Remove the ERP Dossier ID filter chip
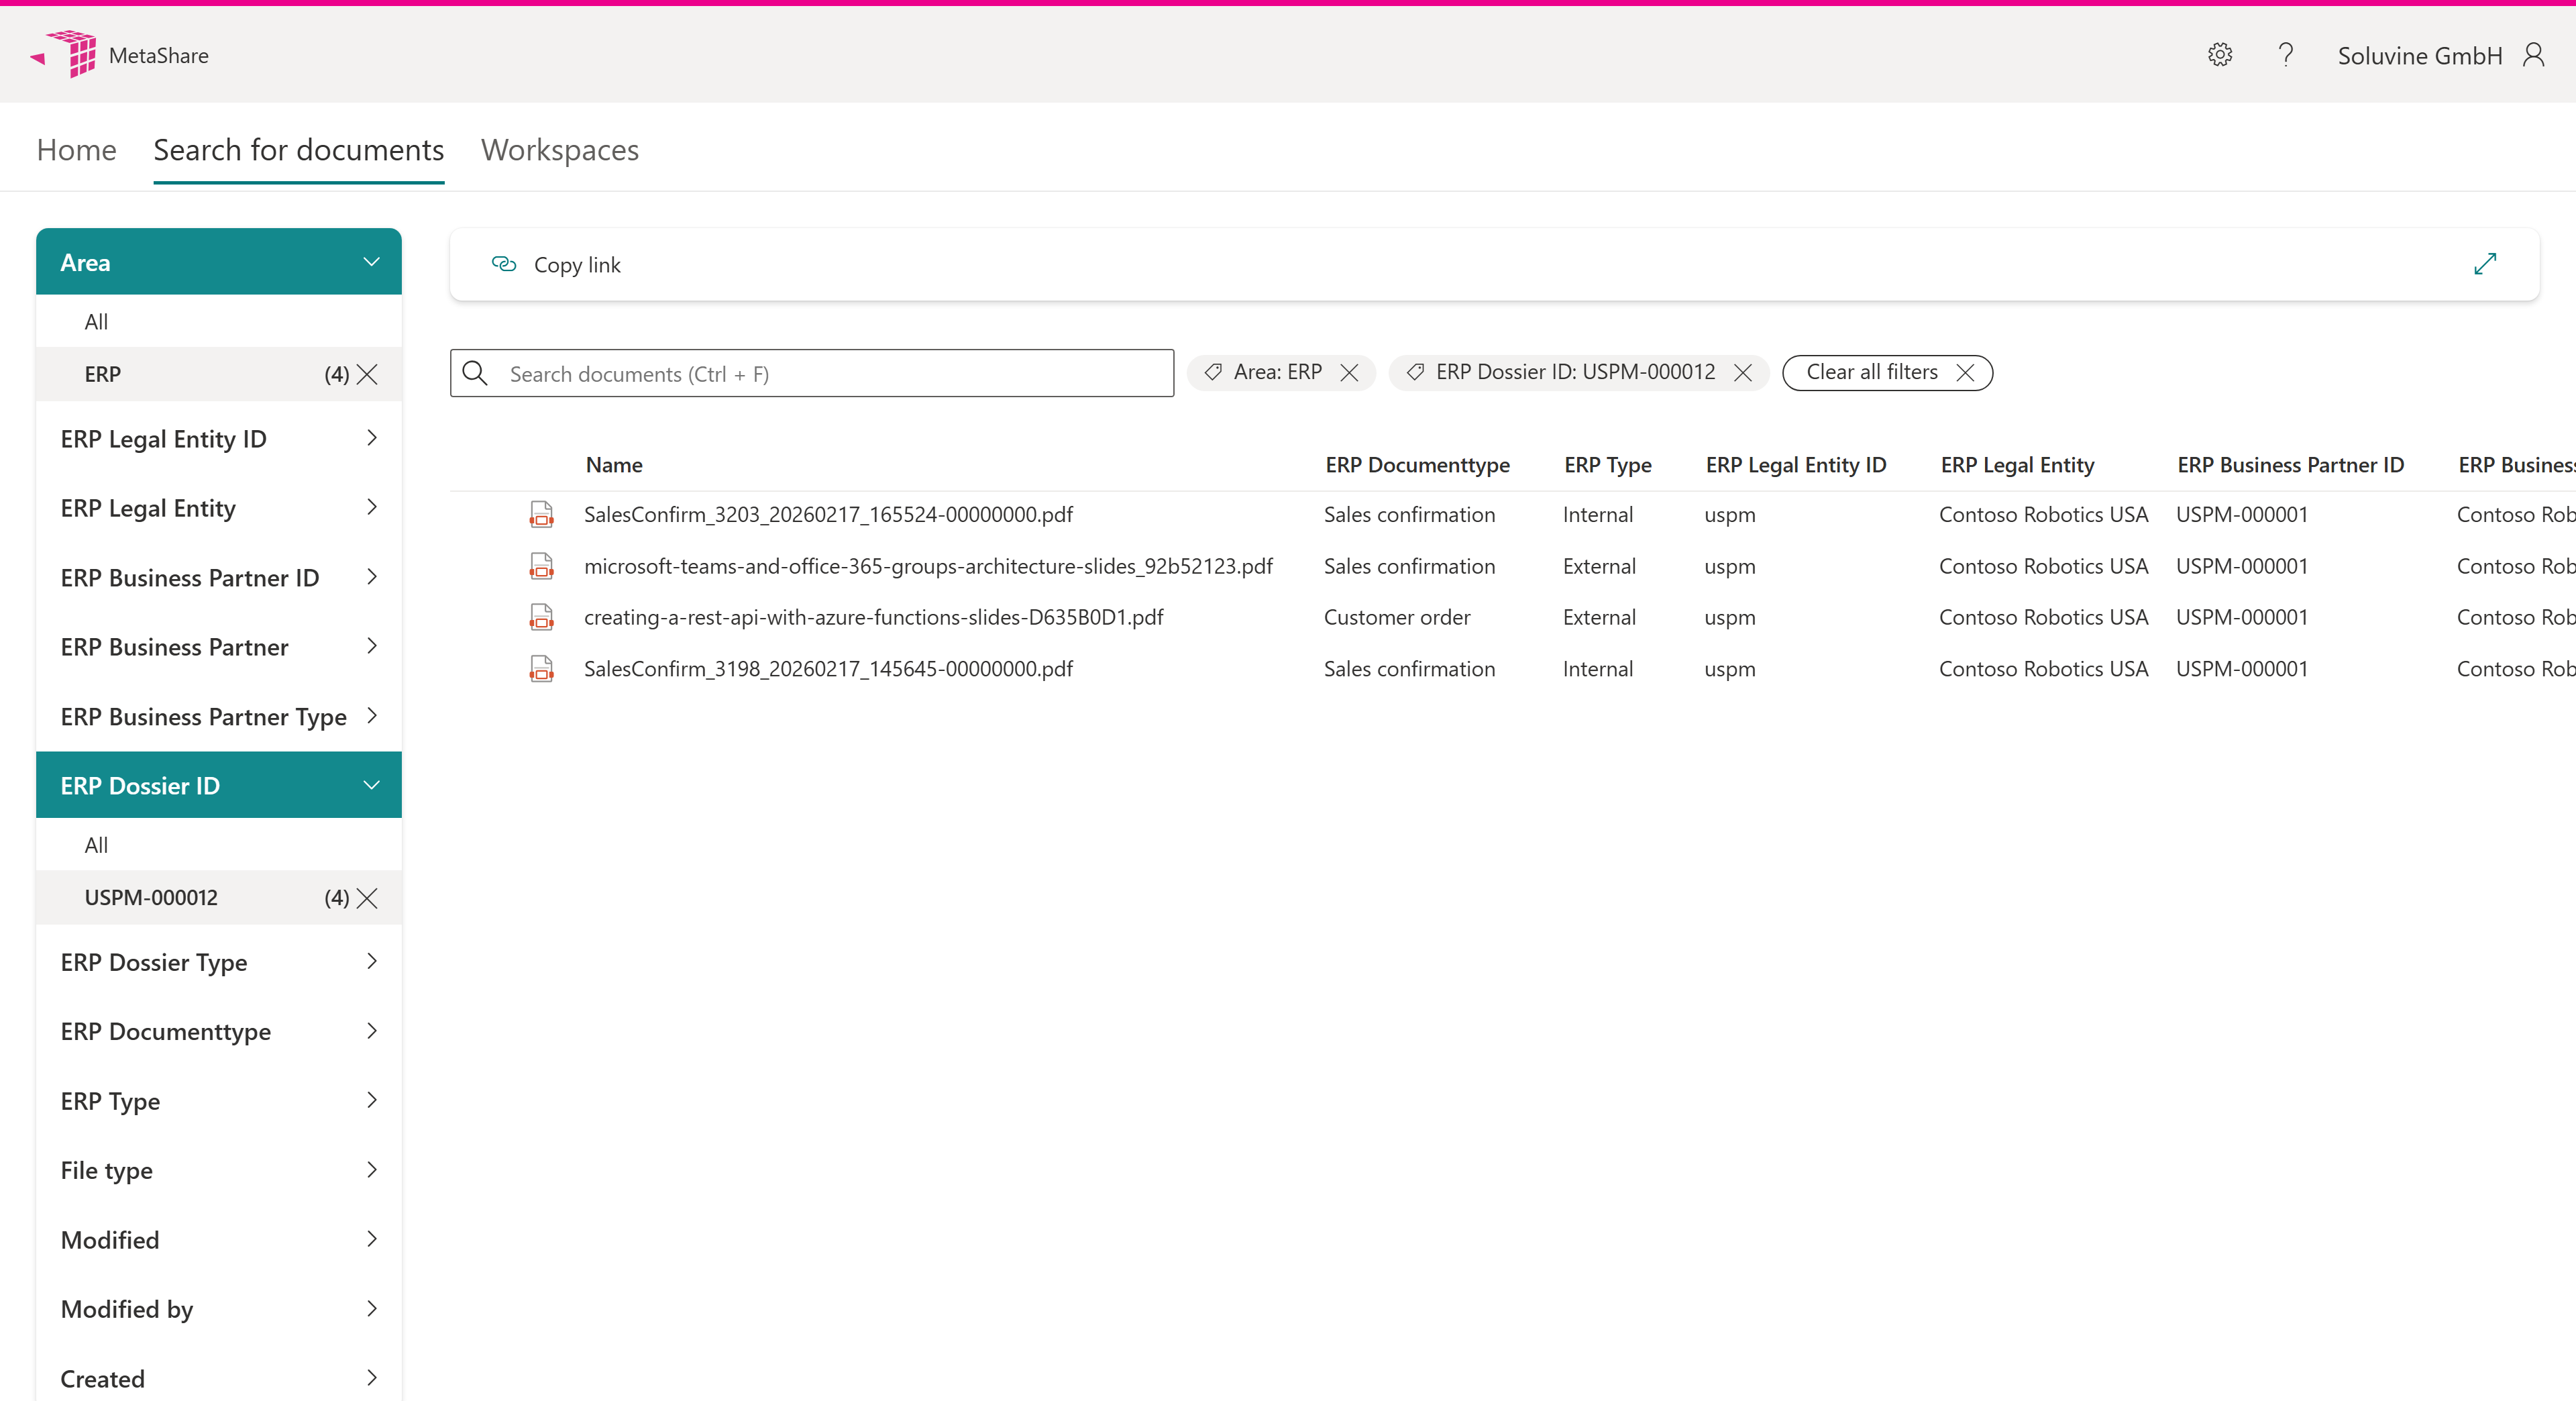The width and height of the screenshot is (2576, 1401). point(1742,373)
